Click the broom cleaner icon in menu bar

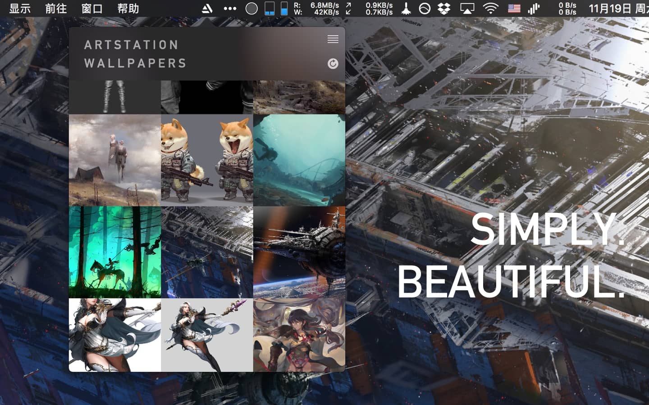(x=406, y=8)
